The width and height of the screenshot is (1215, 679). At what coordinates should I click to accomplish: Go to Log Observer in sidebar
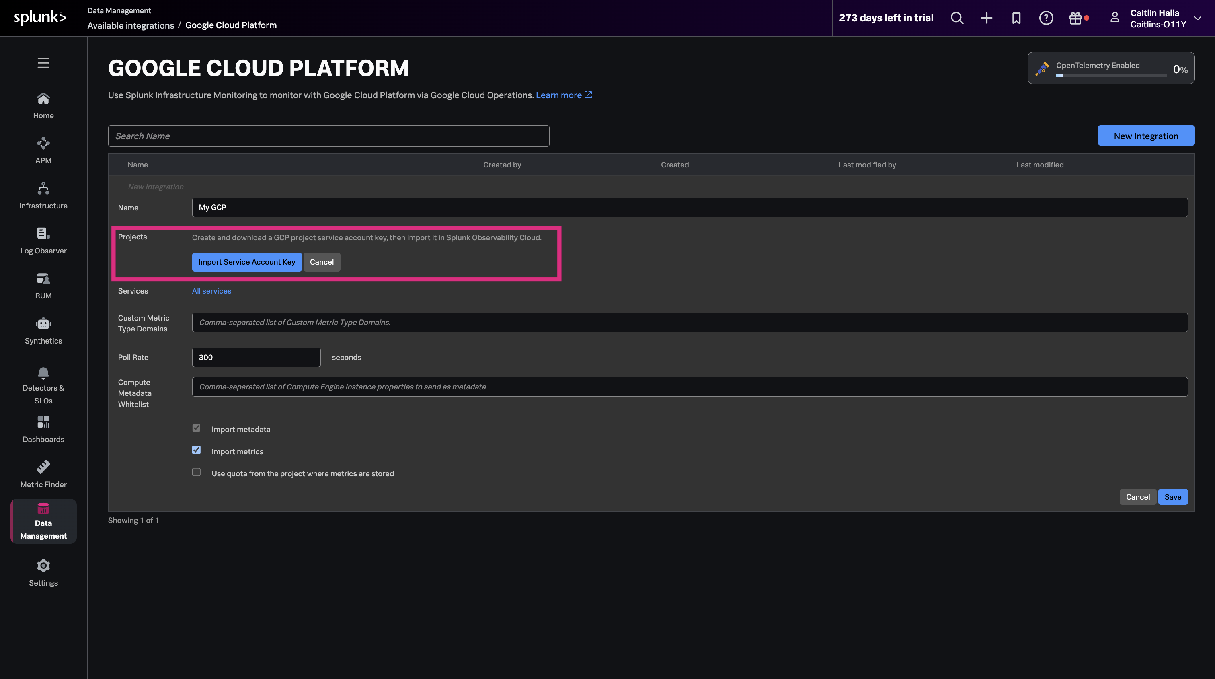[43, 241]
